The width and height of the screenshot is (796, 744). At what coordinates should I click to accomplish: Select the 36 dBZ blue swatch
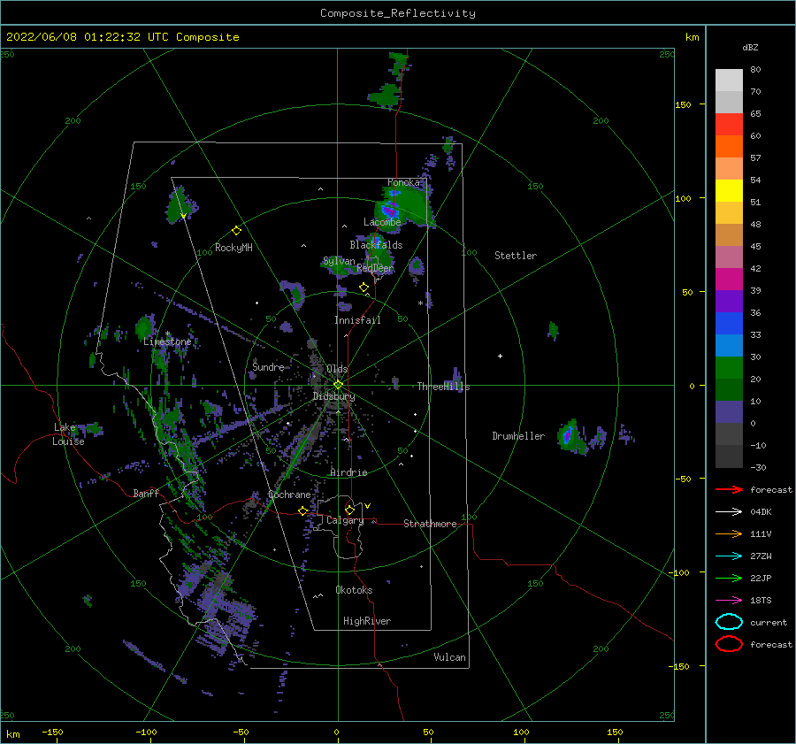click(x=729, y=323)
